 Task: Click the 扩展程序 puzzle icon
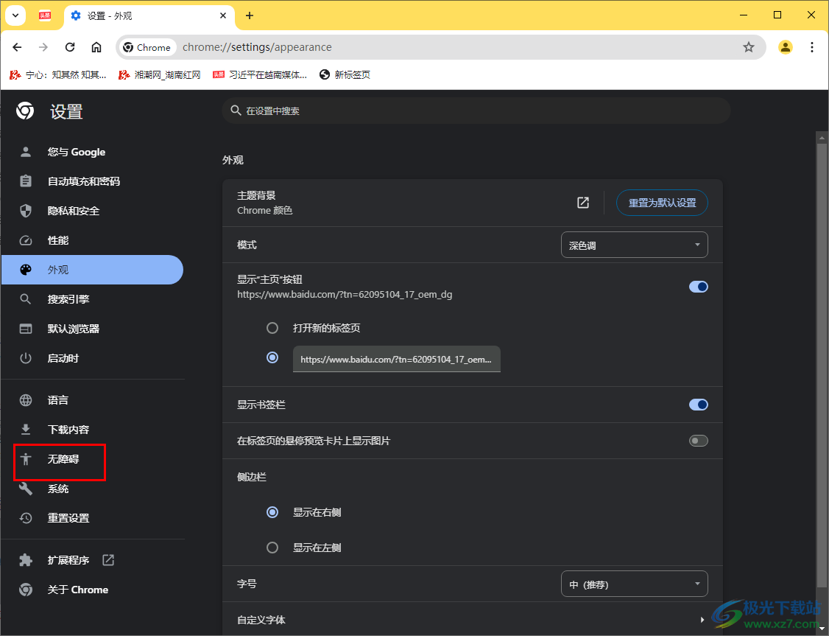tap(25, 560)
